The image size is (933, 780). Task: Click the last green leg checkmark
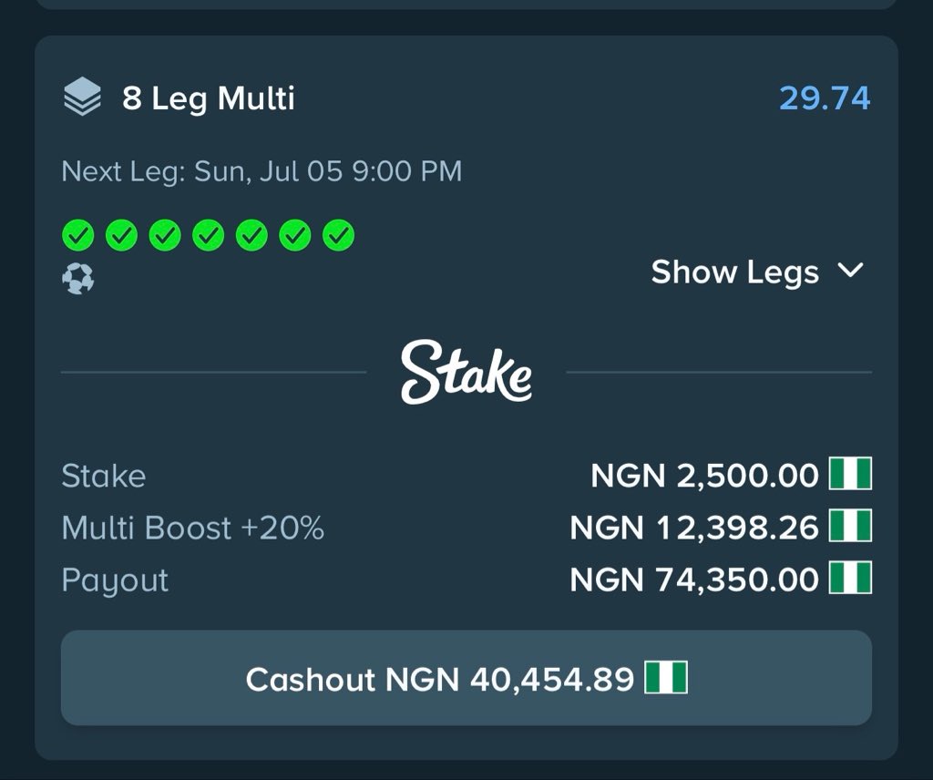click(339, 236)
